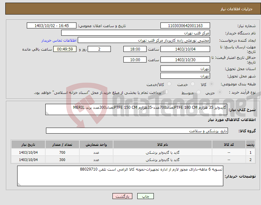This screenshot has height=205, width=261.
Task: Click the تعداد / مقدار column header
Action: pos(62,144)
